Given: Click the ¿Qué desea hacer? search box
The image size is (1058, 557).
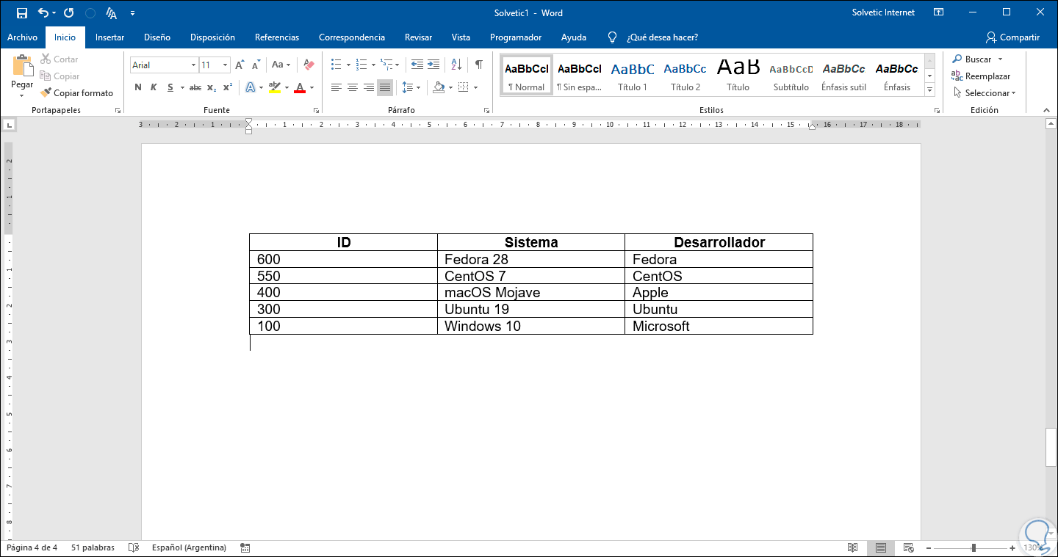Looking at the screenshot, I should pos(662,37).
